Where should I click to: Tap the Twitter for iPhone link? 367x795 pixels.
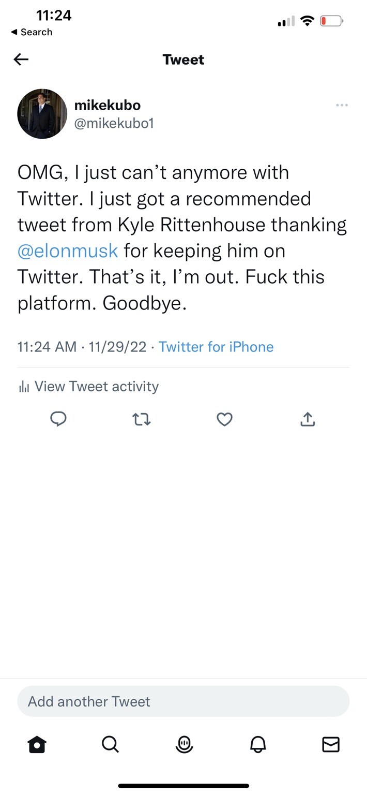click(x=216, y=346)
